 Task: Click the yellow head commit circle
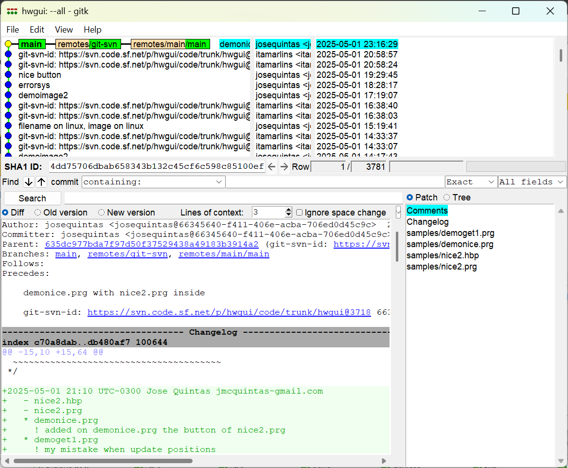[8, 44]
